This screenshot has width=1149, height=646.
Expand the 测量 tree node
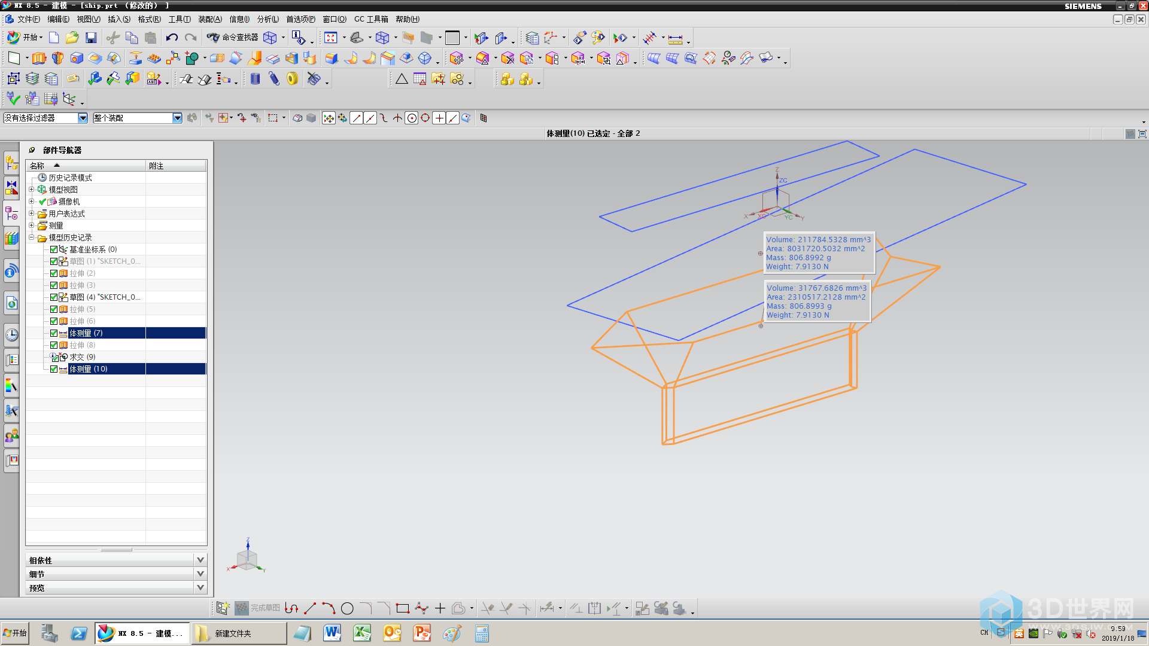tap(32, 226)
